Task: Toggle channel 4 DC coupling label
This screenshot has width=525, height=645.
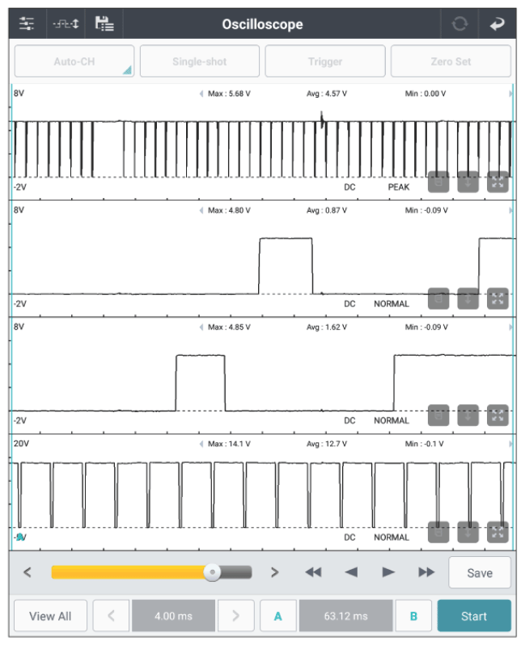Action: click(349, 537)
